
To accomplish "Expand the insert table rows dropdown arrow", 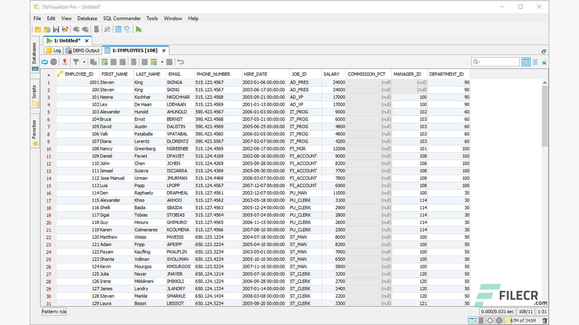I will [162, 62].
